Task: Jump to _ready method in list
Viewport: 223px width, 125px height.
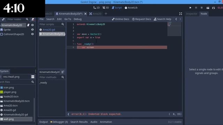Action: (43, 83)
